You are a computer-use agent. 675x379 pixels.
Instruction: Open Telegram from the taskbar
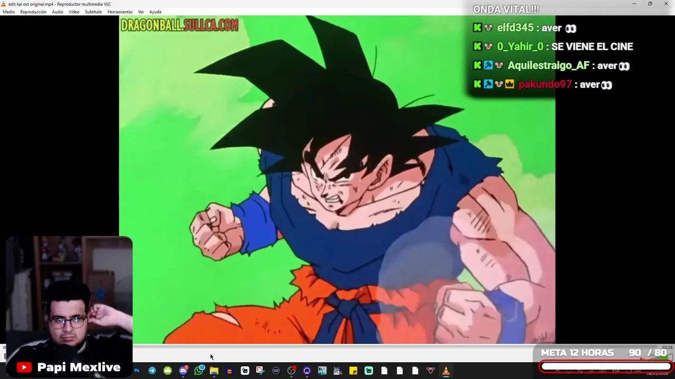pyautogui.click(x=152, y=371)
